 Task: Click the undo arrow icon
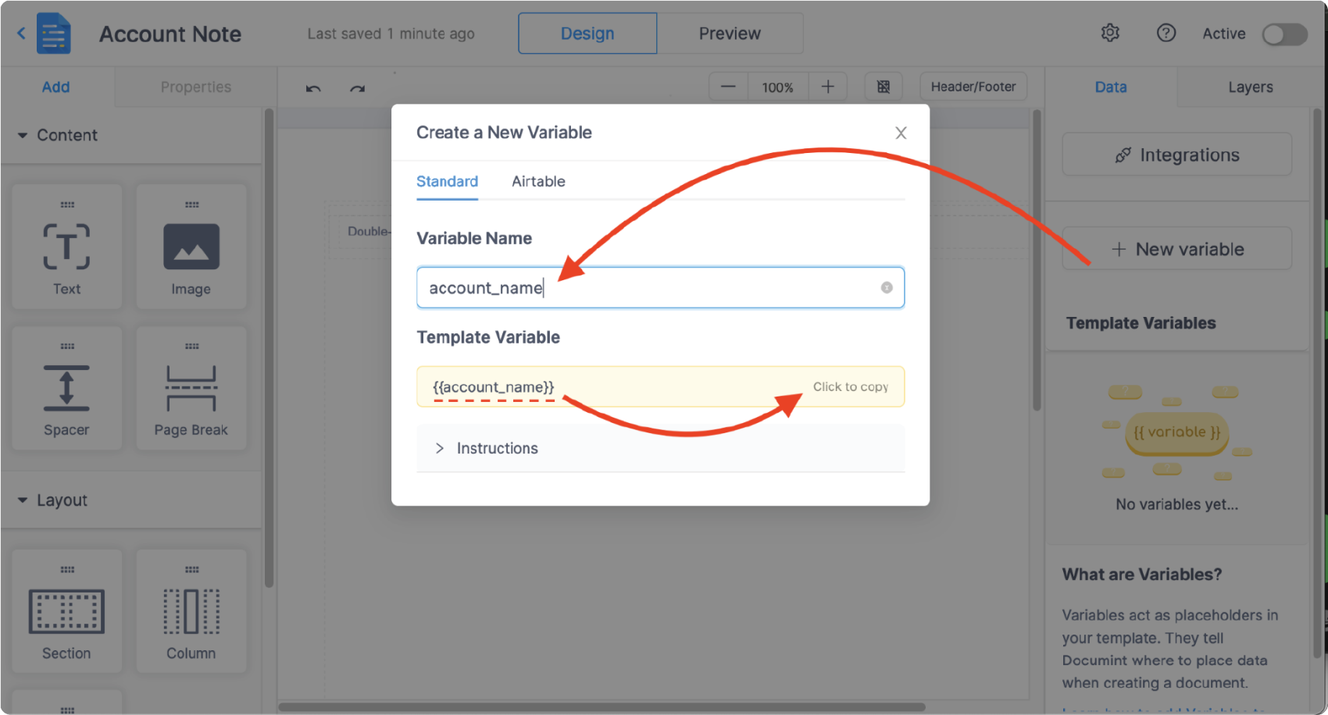coord(313,88)
